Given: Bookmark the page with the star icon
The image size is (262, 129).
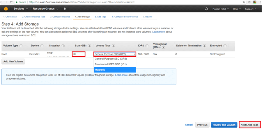Looking at the screenshot, I should 244,2.
